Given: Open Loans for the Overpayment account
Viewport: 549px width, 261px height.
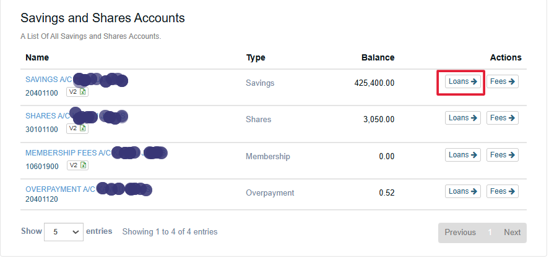Looking at the screenshot, I should pyautogui.click(x=463, y=191).
